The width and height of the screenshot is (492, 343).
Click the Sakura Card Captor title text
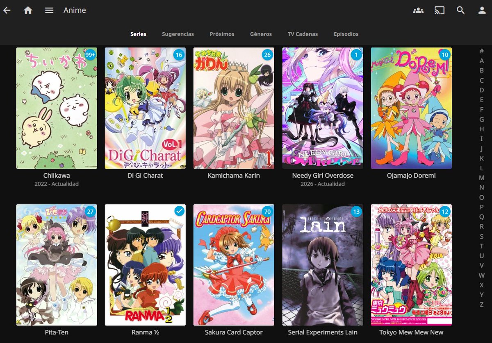pos(234,332)
